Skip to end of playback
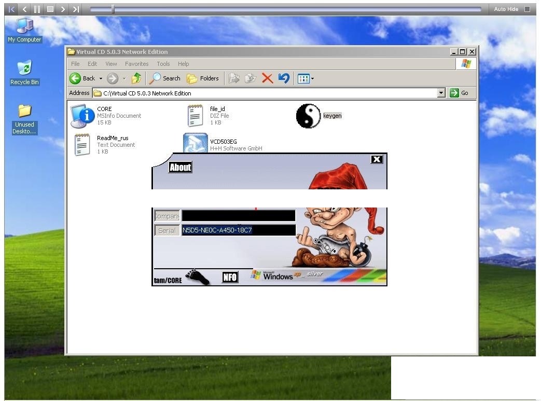 point(76,9)
